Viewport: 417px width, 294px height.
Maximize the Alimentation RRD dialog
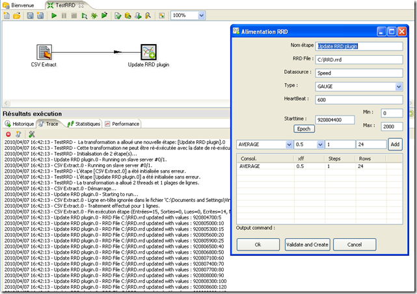point(392,32)
